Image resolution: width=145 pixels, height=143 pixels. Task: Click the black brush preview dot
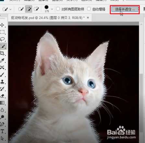tap(47, 7)
